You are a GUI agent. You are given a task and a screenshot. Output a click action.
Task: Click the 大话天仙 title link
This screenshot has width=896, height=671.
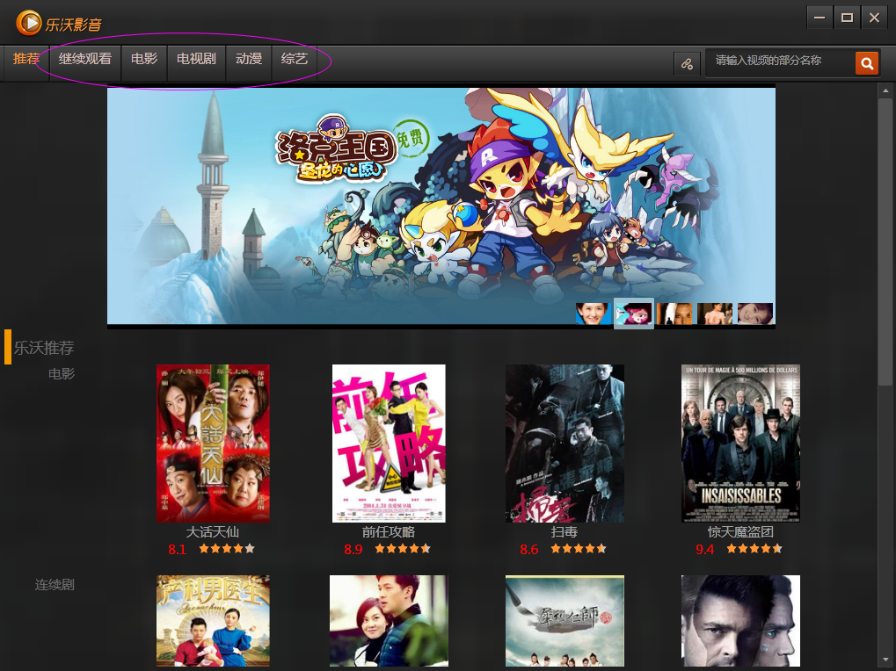point(213,532)
